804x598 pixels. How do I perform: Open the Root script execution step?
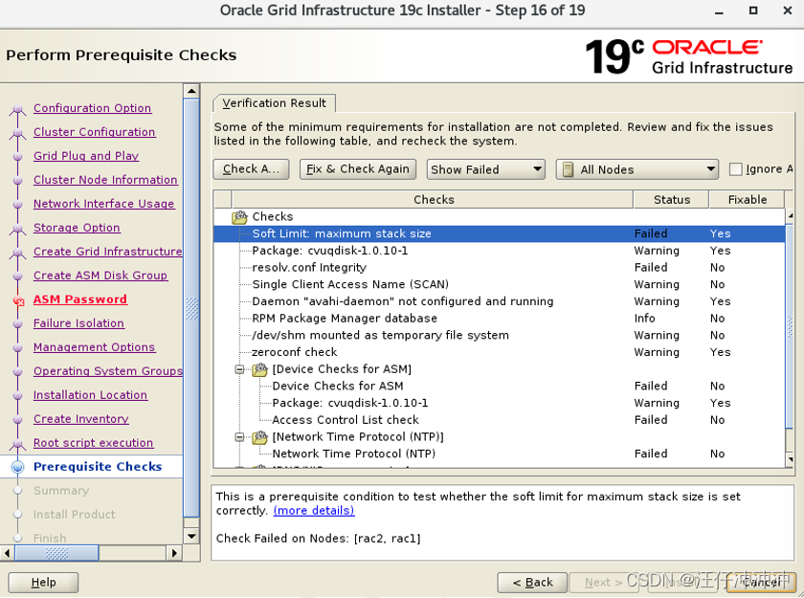[x=93, y=443]
